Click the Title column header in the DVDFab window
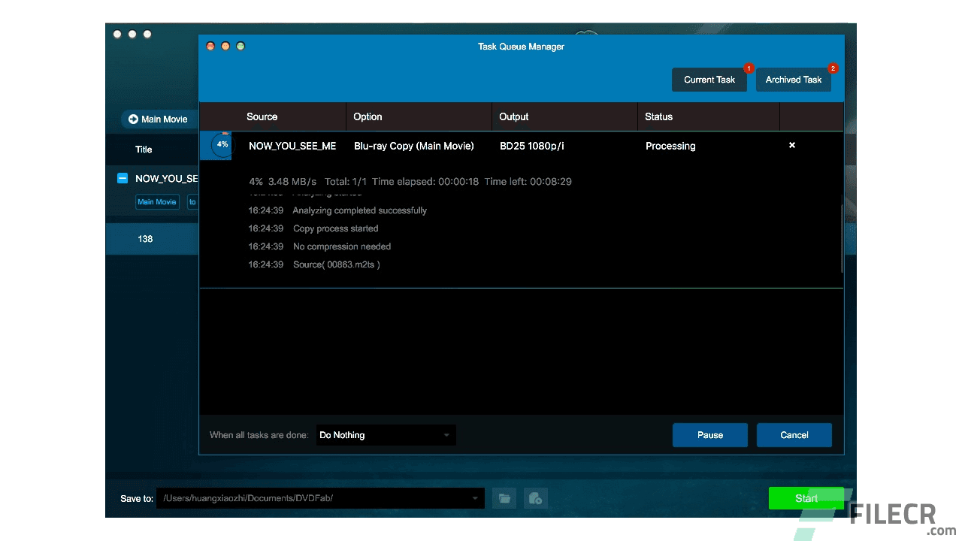This screenshot has width=962, height=541. point(144,150)
